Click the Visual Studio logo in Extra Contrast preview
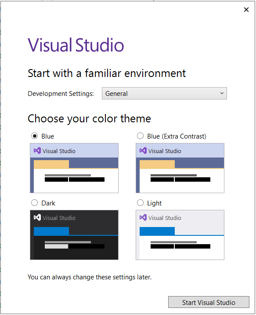The image size is (256, 315). tap(143, 150)
